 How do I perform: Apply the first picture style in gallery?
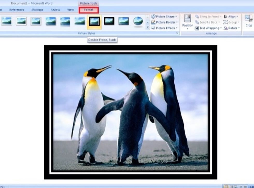pyautogui.click(x=6, y=21)
